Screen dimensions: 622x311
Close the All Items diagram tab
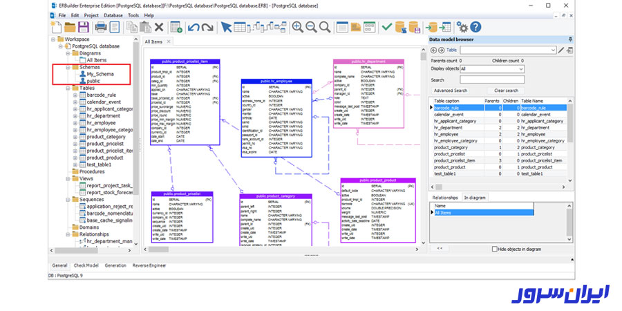pos(168,41)
